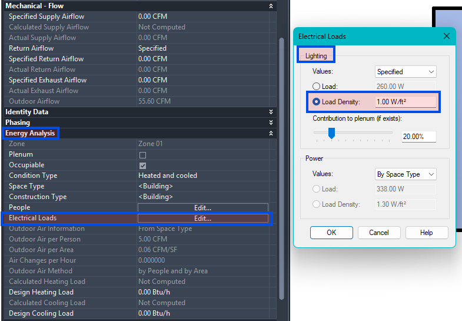The image size is (462, 321).
Task: Open Help for Electrical Loads
Action: pos(426,233)
